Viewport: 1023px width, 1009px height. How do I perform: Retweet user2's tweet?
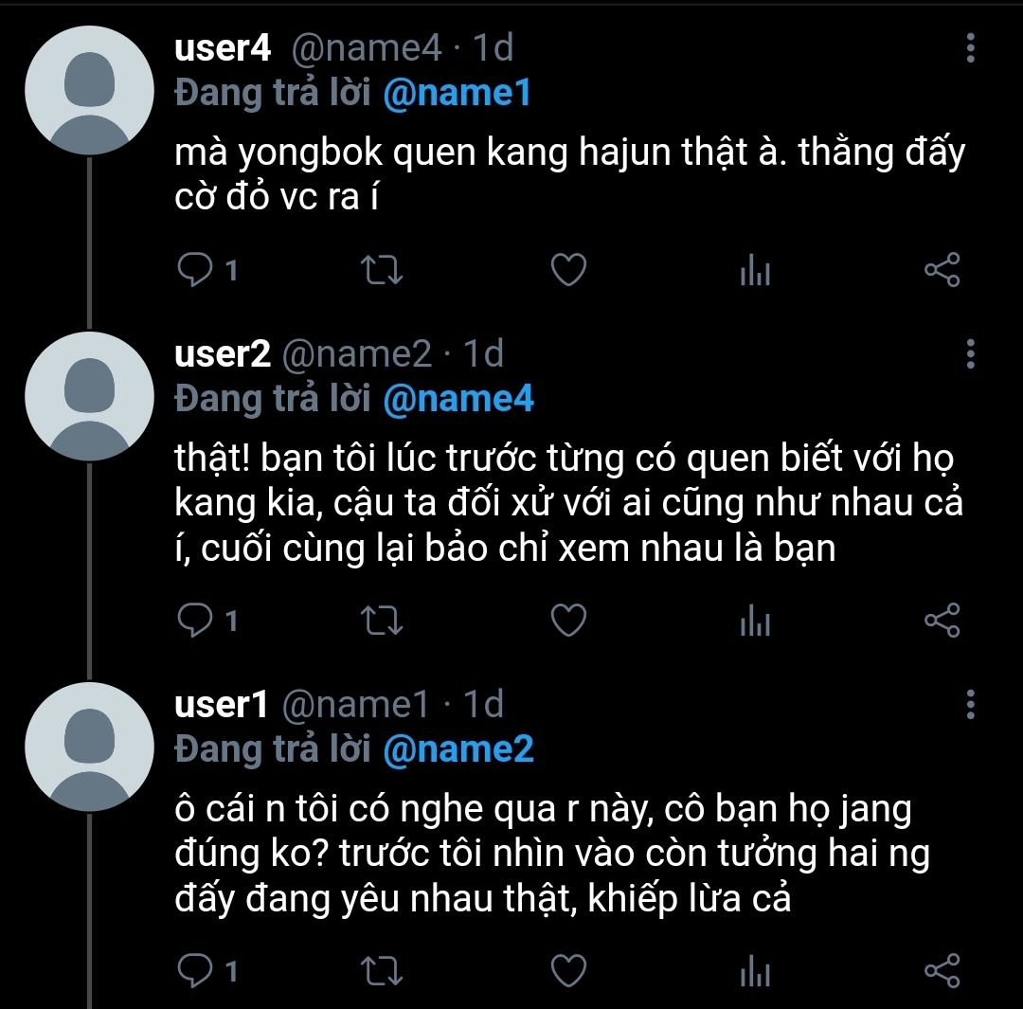pos(383,620)
